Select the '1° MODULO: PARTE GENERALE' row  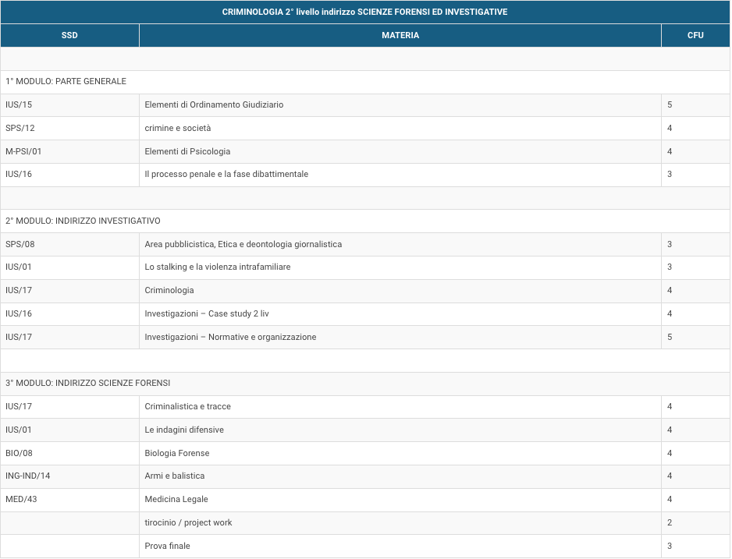pyautogui.click(x=365, y=82)
